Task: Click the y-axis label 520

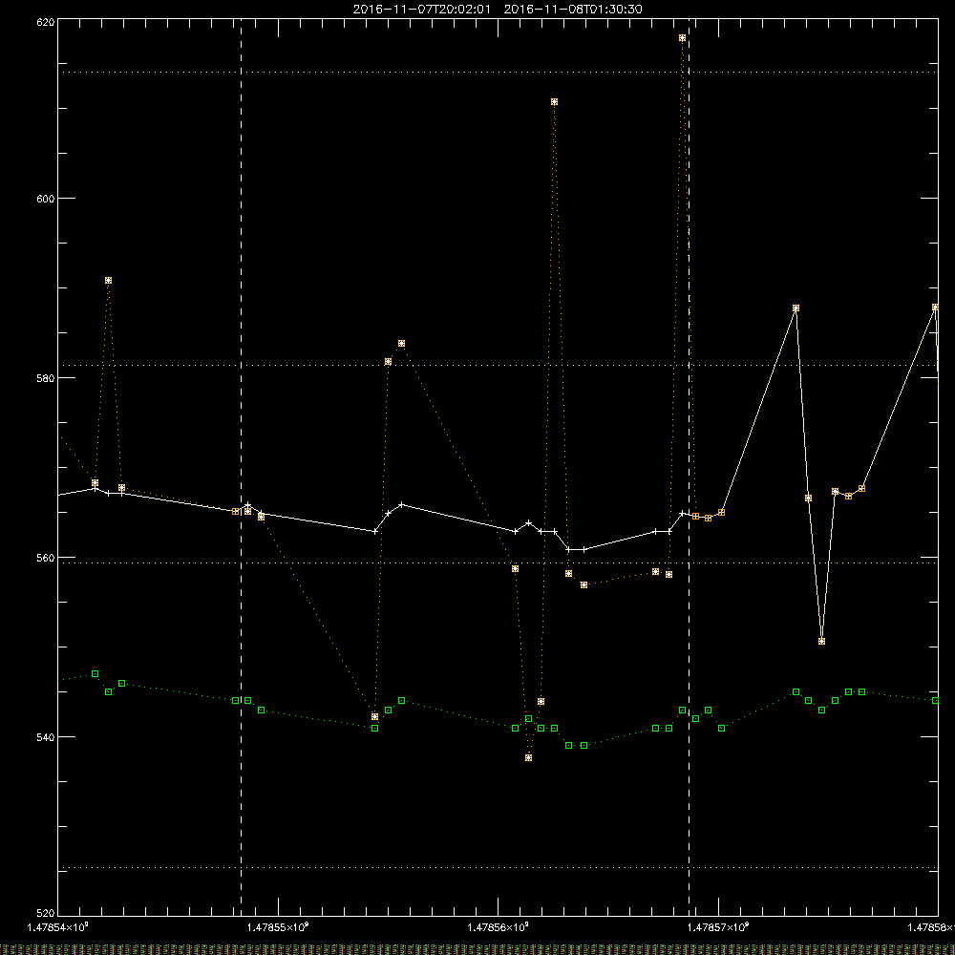Action: [x=46, y=913]
